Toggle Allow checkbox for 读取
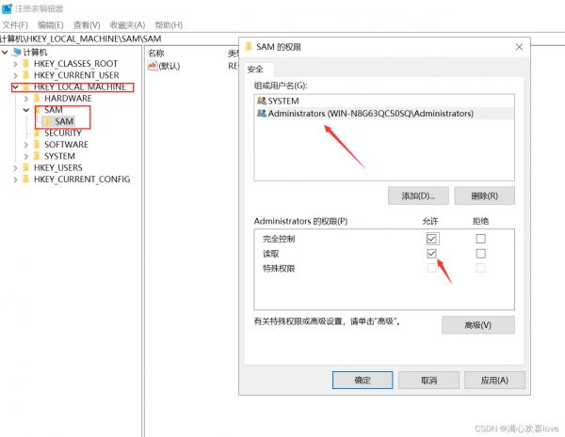This screenshot has width=565, height=437. [431, 254]
